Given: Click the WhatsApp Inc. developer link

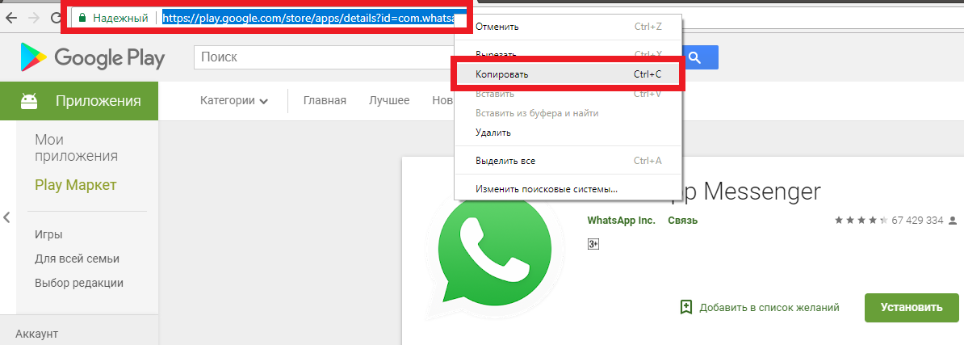Looking at the screenshot, I should click(x=621, y=220).
